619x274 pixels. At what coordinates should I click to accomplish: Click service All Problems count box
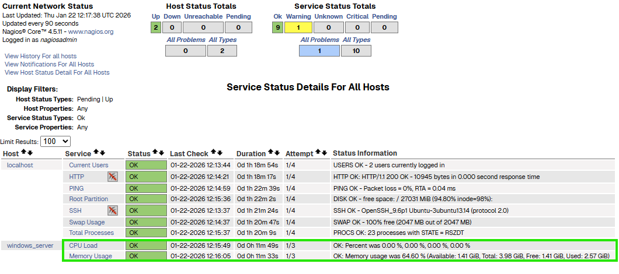click(319, 51)
